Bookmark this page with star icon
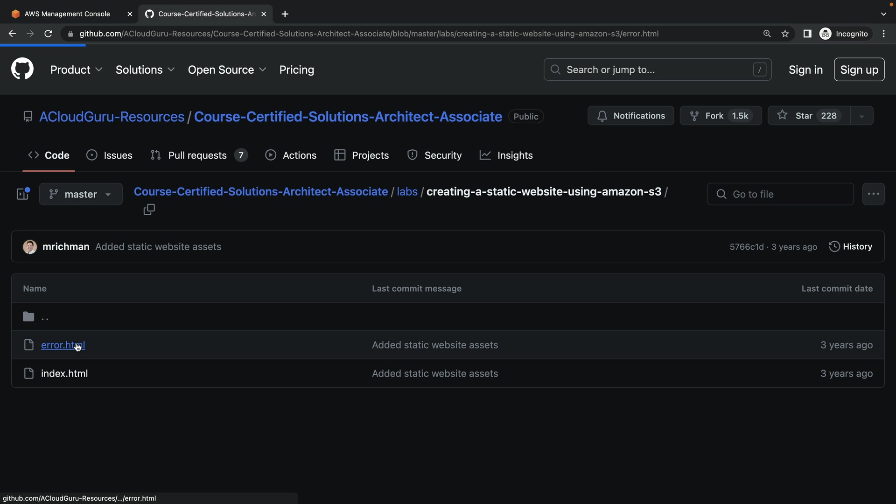This screenshot has height=504, width=896. 785,34
